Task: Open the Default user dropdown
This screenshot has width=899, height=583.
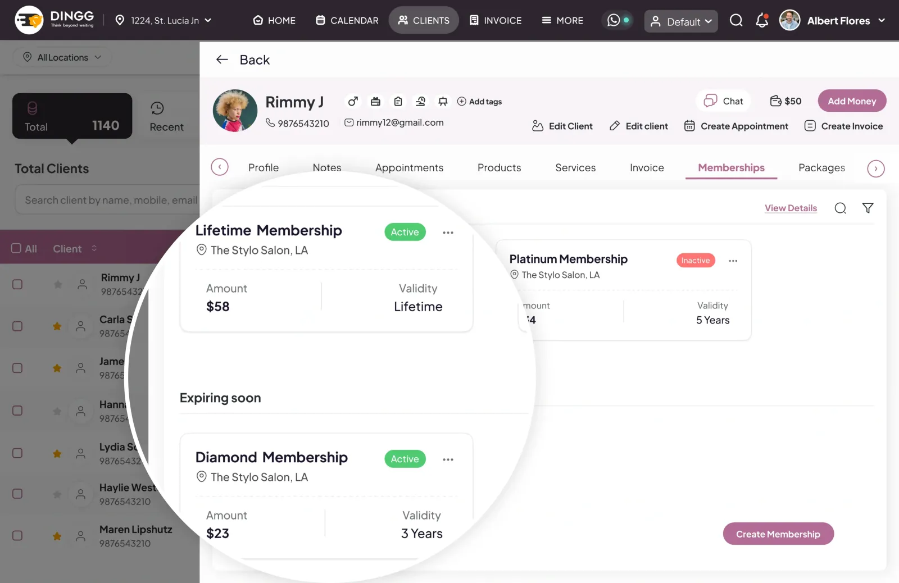Action: click(681, 21)
